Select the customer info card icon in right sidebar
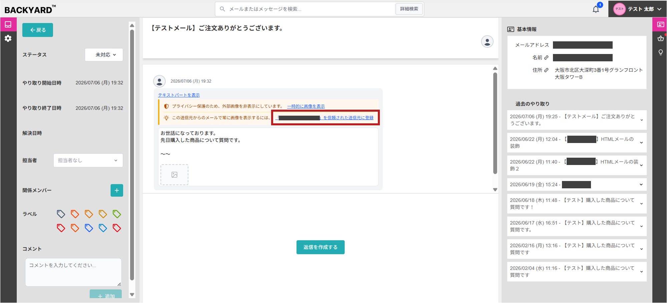 click(660, 24)
